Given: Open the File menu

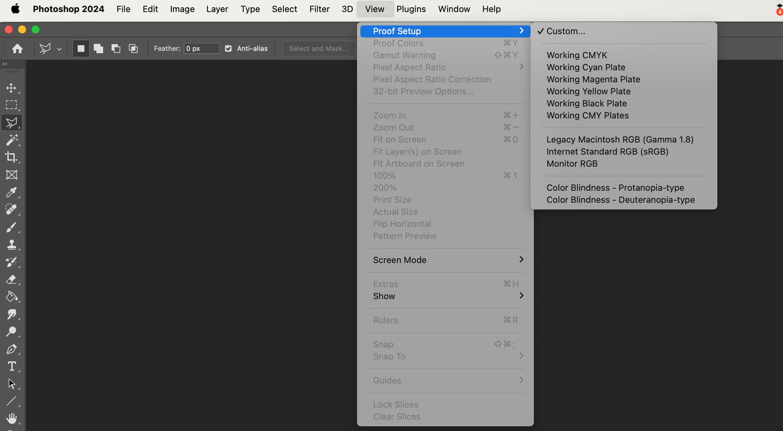Looking at the screenshot, I should (123, 9).
